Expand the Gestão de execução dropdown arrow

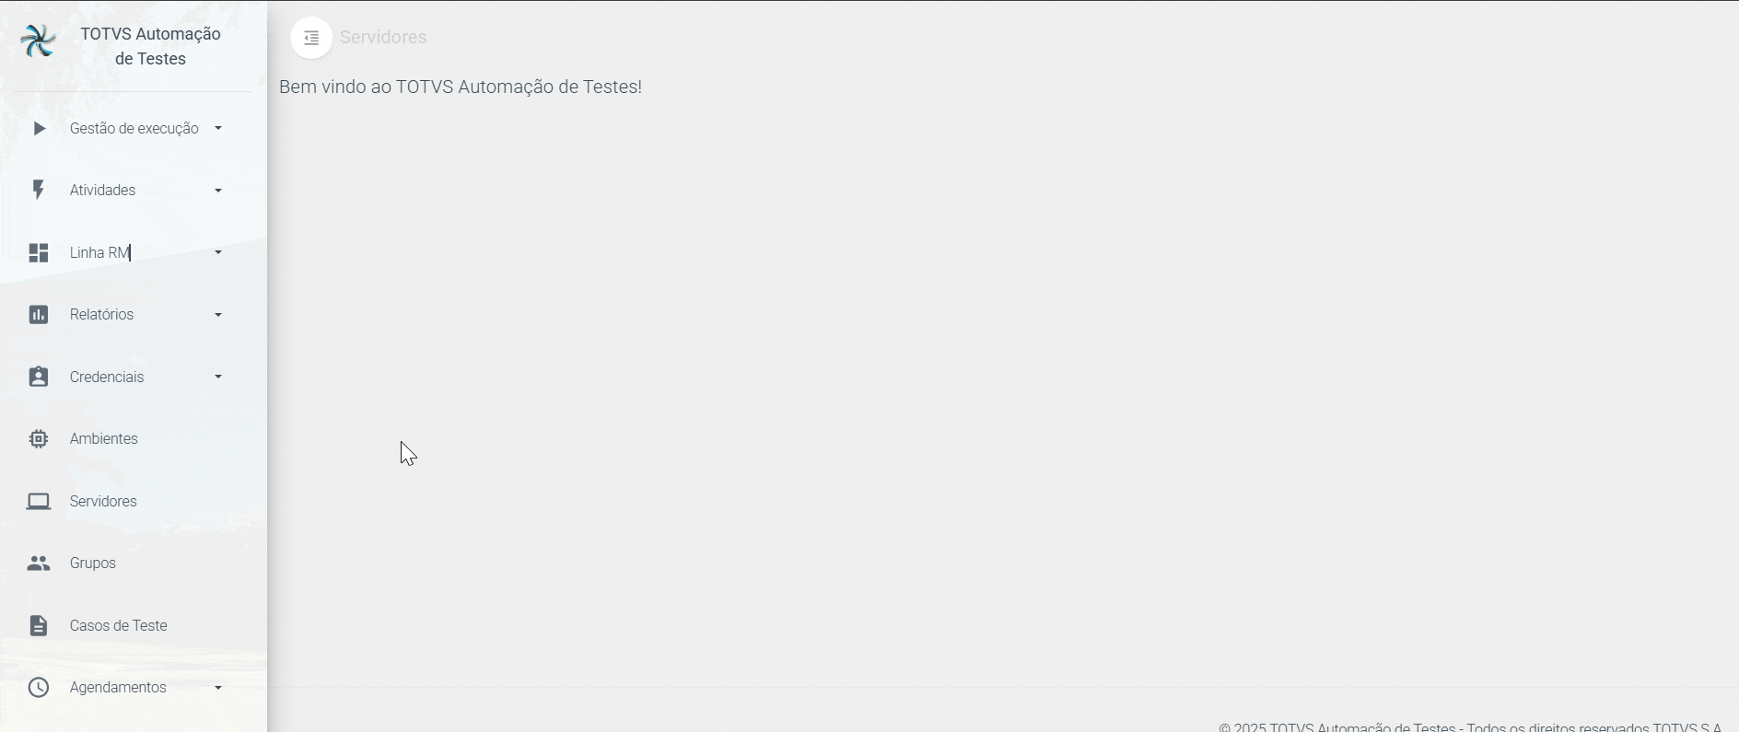click(x=218, y=128)
